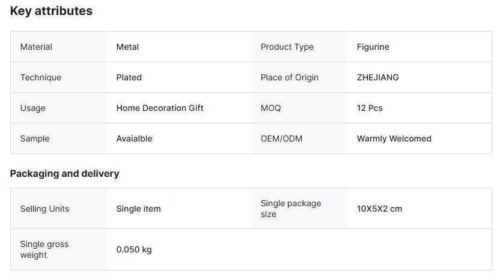Click the OEM/ODM label
Viewport: 500px width, 277px height.
click(x=281, y=138)
